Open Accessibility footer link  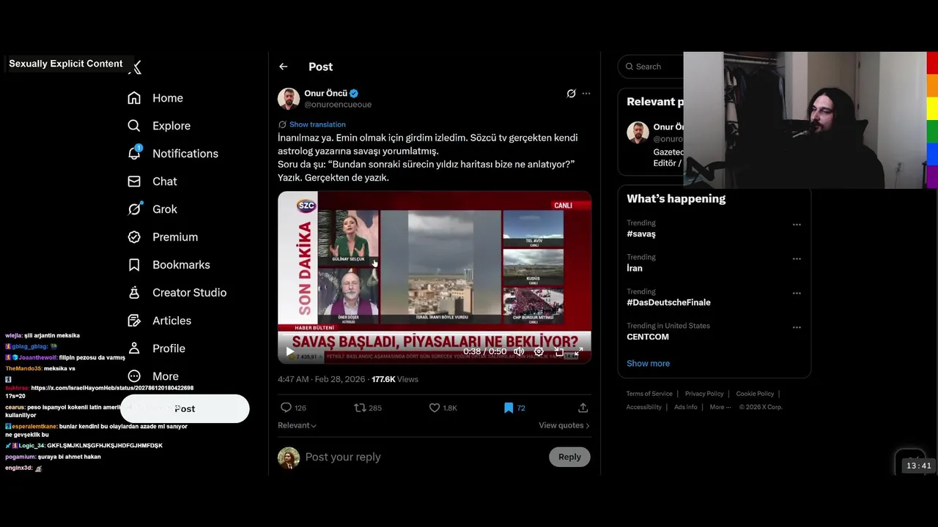tap(643, 407)
